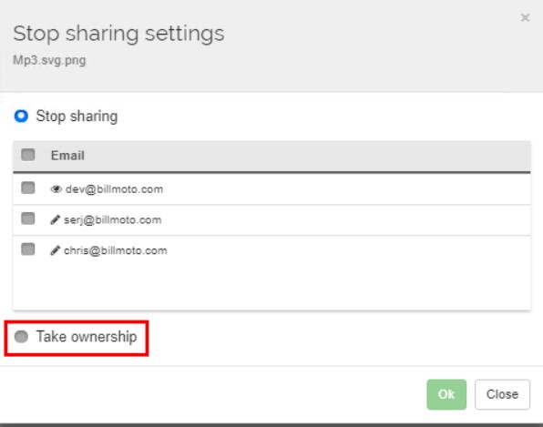The image size is (543, 427).
Task: Click the dev@billmoto.com email text
Action: coord(114,189)
